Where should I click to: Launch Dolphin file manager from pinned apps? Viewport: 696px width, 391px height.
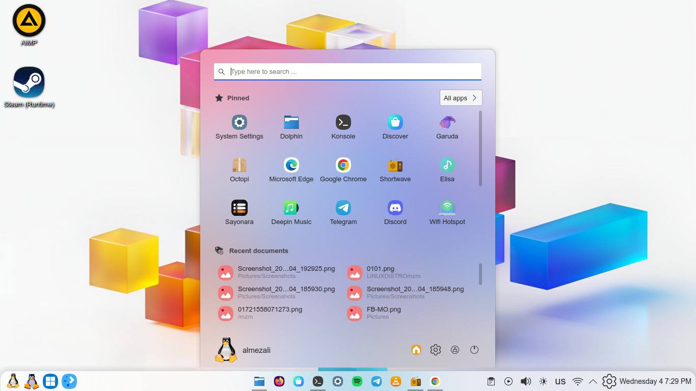291,127
